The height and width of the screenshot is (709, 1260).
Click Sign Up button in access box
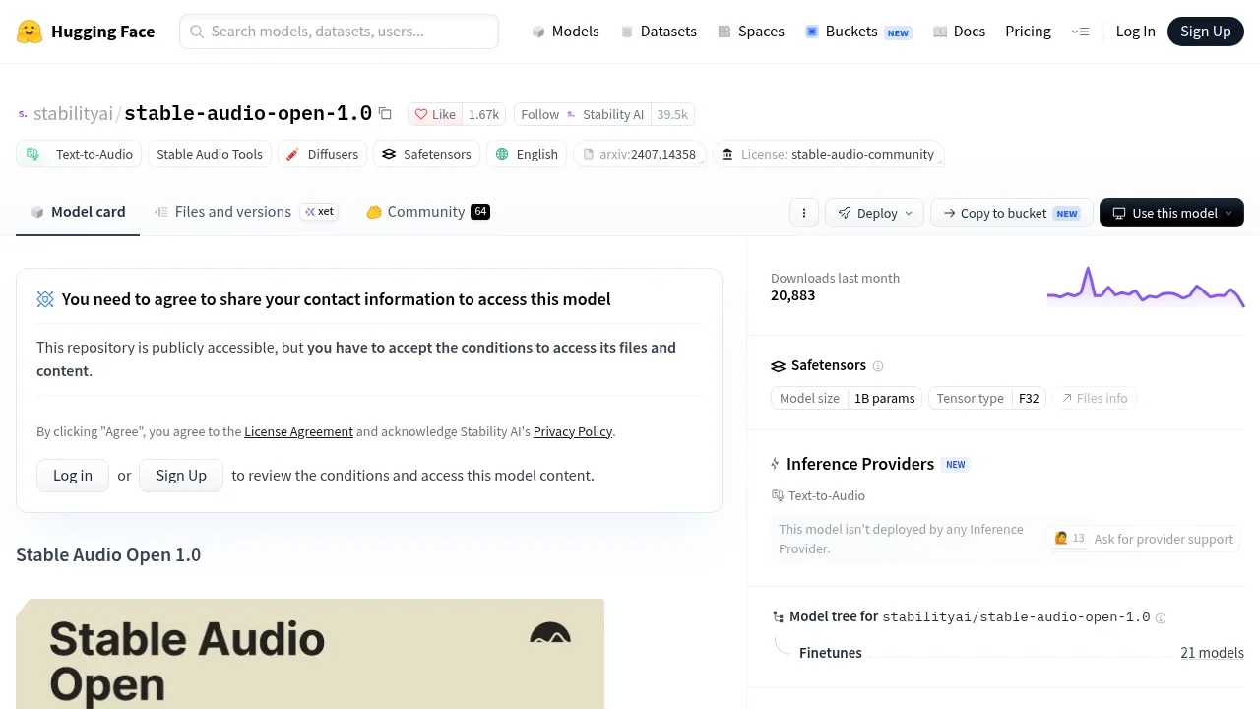point(181,476)
